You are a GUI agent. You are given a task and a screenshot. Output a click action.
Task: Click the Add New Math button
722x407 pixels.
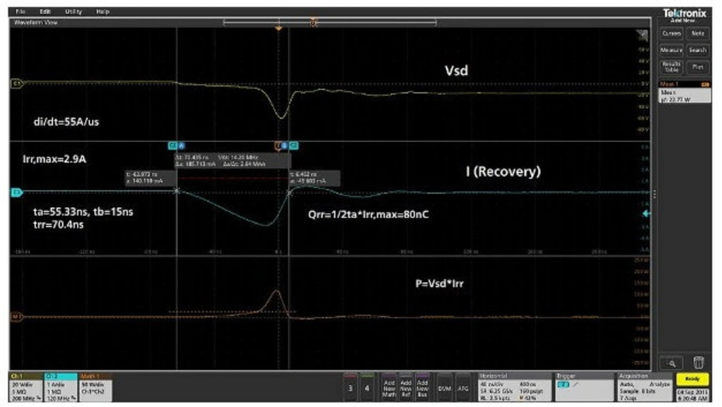pyautogui.click(x=389, y=387)
